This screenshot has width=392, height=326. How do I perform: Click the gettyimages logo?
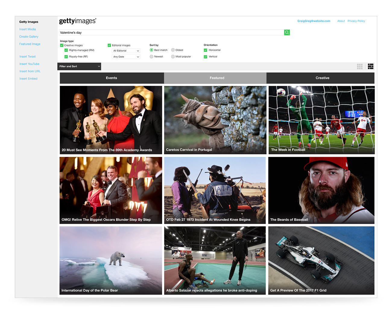coord(77,21)
